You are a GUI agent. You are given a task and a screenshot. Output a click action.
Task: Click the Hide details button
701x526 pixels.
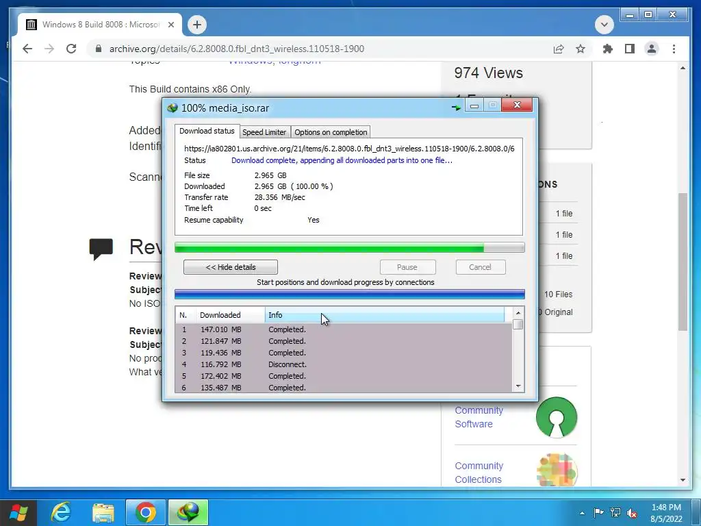tap(231, 267)
